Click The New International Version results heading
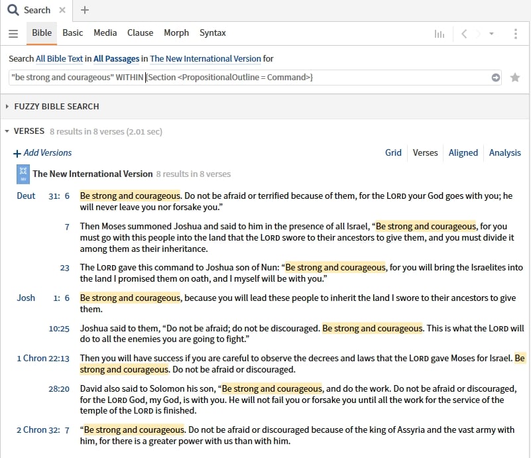Viewport: 531px width, 458px height. point(92,174)
